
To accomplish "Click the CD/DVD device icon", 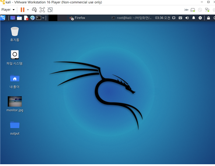I will (200, 10).
